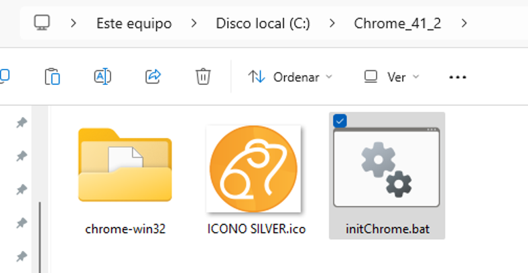Image resolution: width=528 pixels, height=273 pixels.
Task: Open the Ver view dropdown
Action: tap(391, 77)
